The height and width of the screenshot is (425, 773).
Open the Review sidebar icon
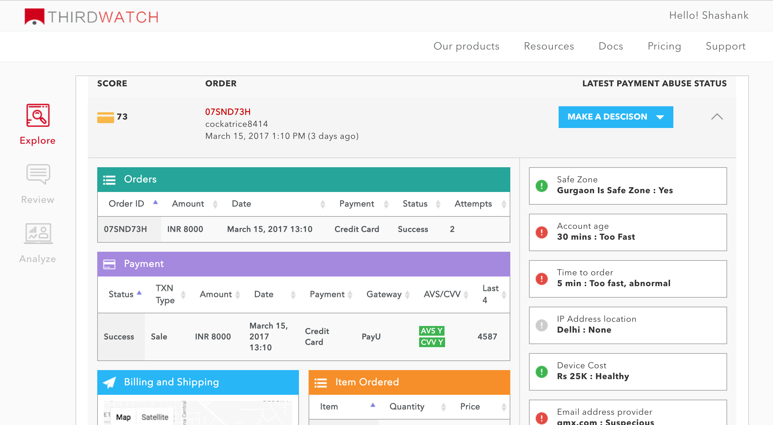point(38,174)
